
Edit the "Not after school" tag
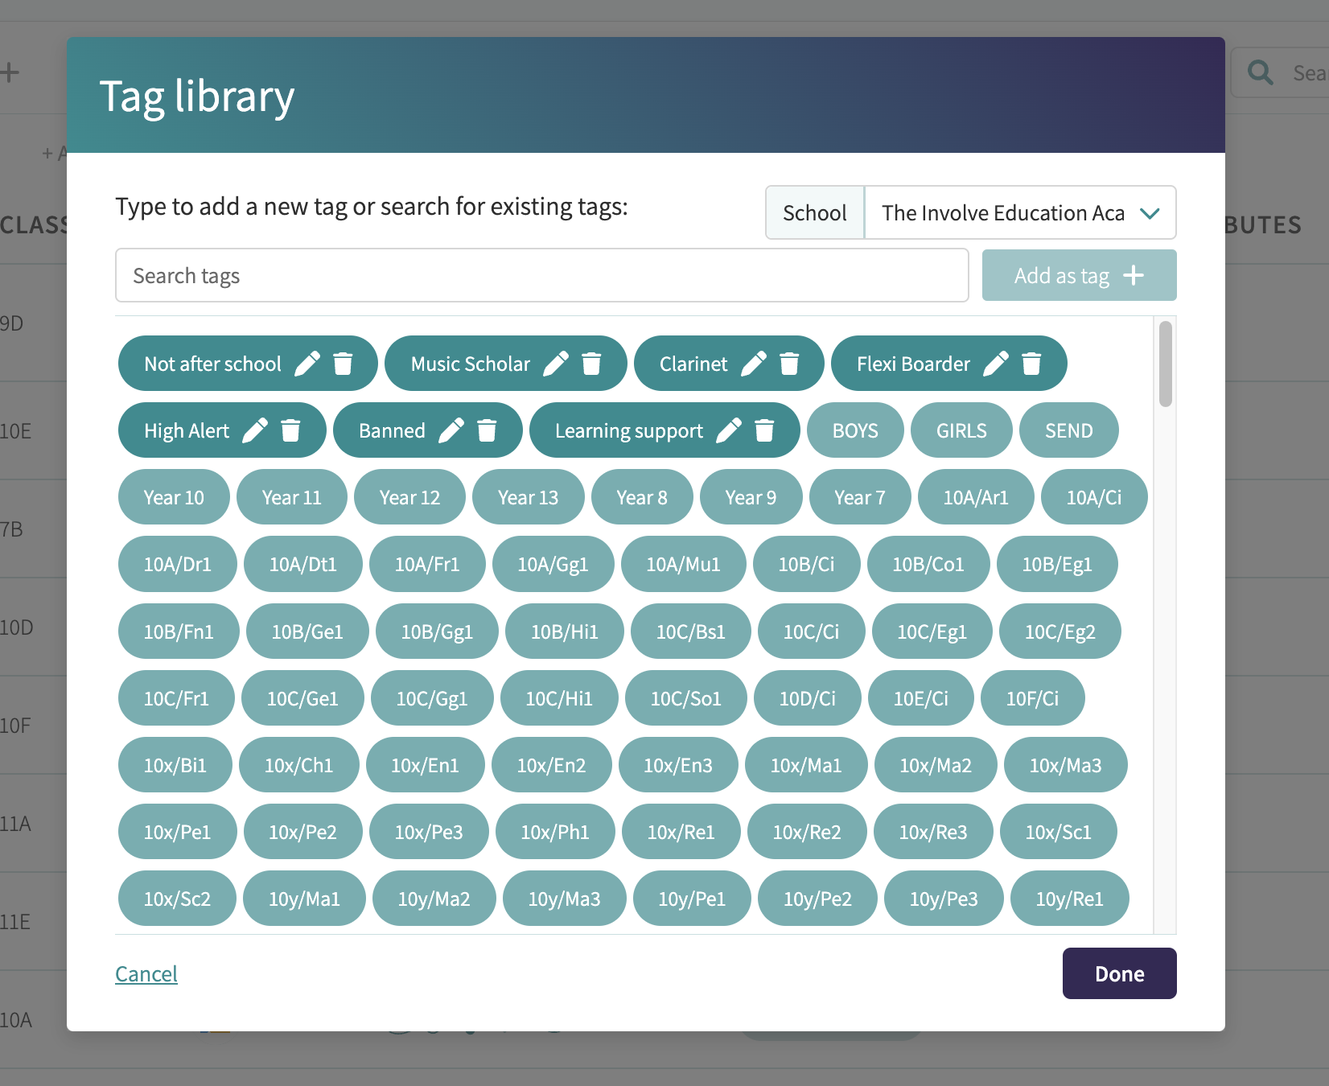[x=308, y=364]
